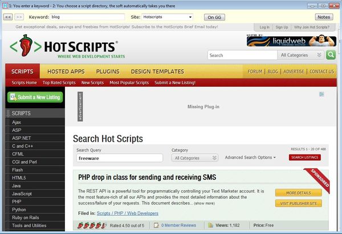The height and width of the screenshot is (234, 342).
Task: Open the BLOG link in the nav bar
Action: coord(272,72)
